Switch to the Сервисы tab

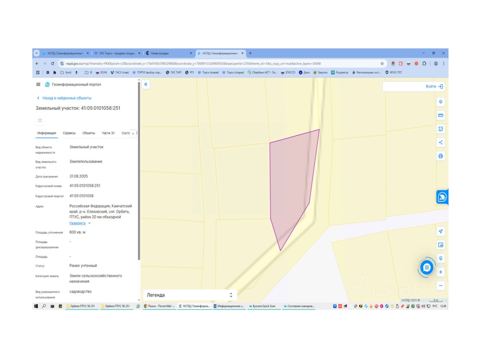69,133
